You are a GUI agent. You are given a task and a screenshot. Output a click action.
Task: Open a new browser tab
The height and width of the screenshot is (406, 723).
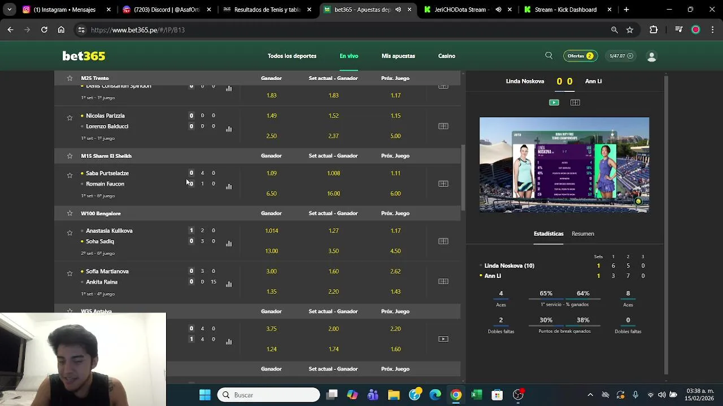point(626,10)
